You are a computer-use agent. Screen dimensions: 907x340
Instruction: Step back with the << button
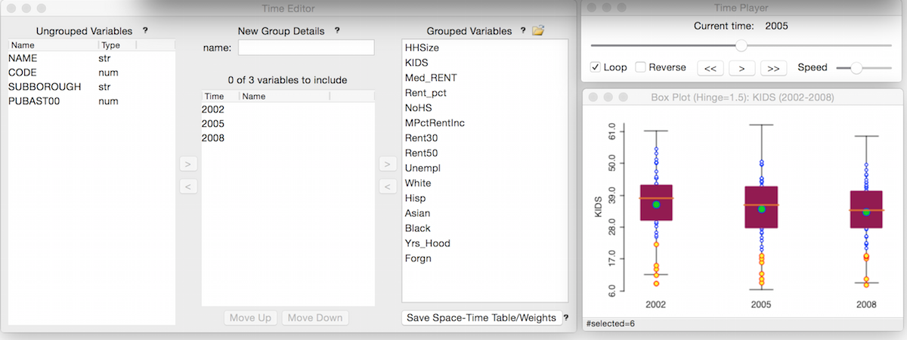point(710,68)
